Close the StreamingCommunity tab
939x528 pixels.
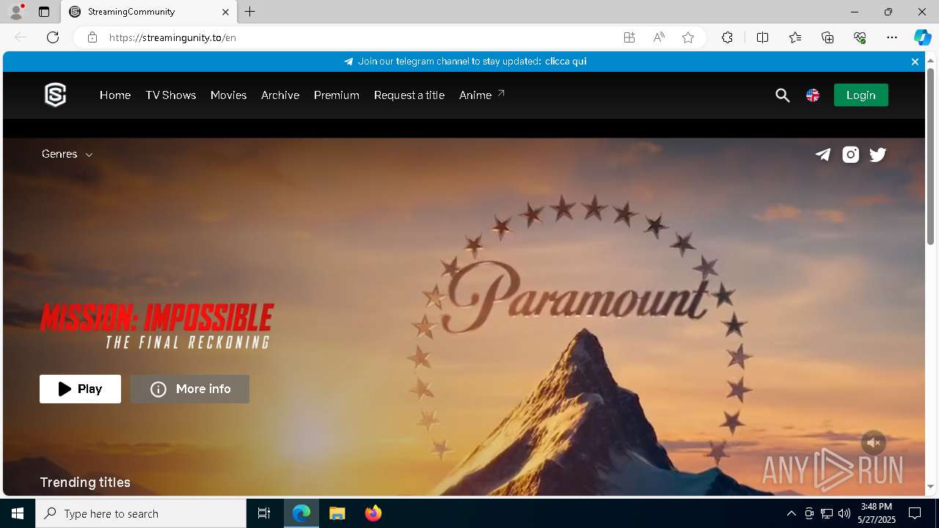click(226, 12)
